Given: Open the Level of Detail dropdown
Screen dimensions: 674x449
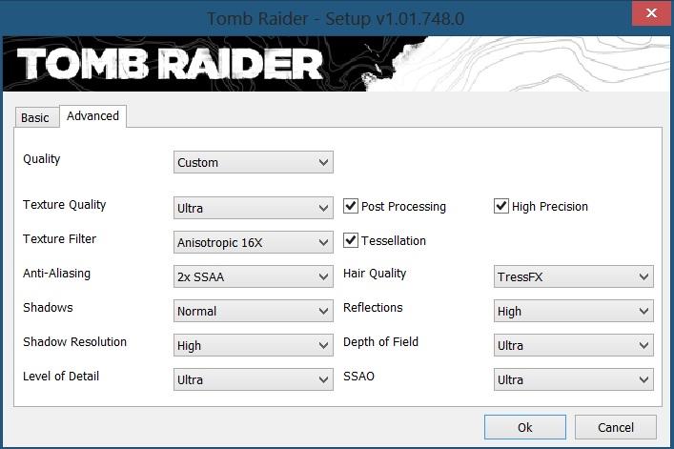Looking at the screenshot, I should [x=254, y=379].
